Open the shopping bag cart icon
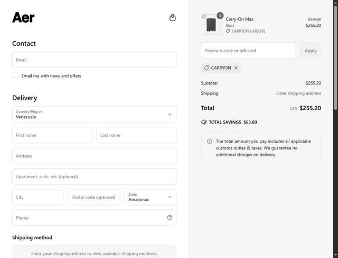The width and height of the screenshot is (338, 258). click(x=173, y=17)
